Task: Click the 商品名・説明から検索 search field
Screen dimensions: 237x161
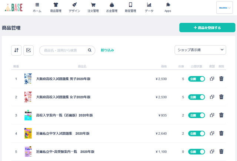Action: (x=67, y=50)
